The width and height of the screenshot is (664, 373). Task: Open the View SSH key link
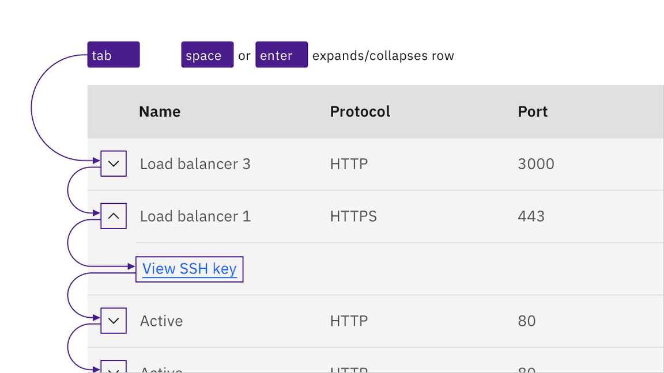pyautogui.click(x=190, y=268)
